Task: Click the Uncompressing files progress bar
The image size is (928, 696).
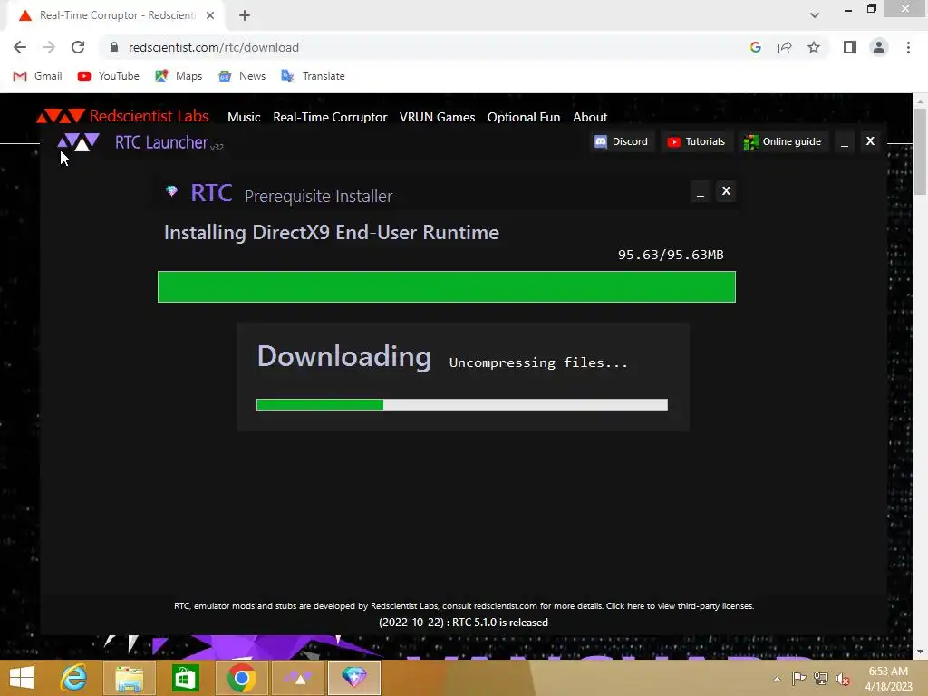Action: (x=461, y=405)
